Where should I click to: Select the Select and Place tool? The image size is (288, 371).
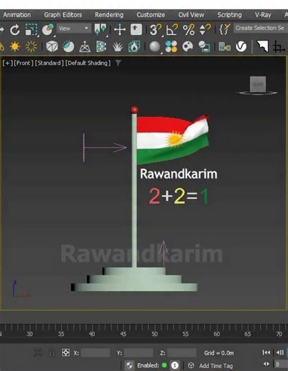tap(48, 30)
